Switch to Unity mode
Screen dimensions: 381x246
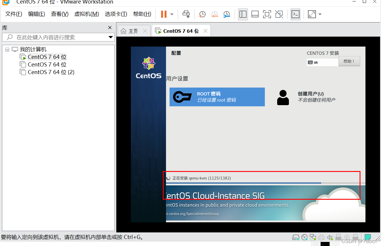[279, 14]
